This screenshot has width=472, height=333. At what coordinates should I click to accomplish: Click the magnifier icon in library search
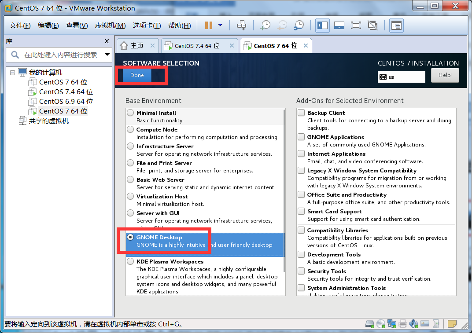(15, 55)
